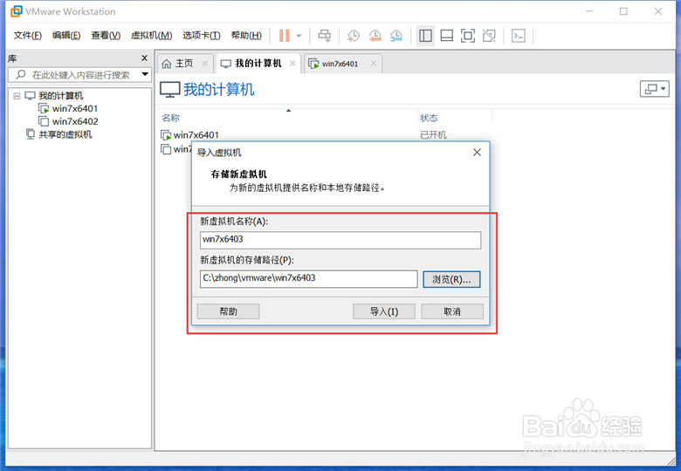The height and width of the screenshot is (471, 681).
Task: Open the power options dropdown arrow
Action: [x=299, y=36]
